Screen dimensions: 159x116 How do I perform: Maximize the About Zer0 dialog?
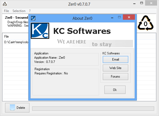[x=119, y=17]
